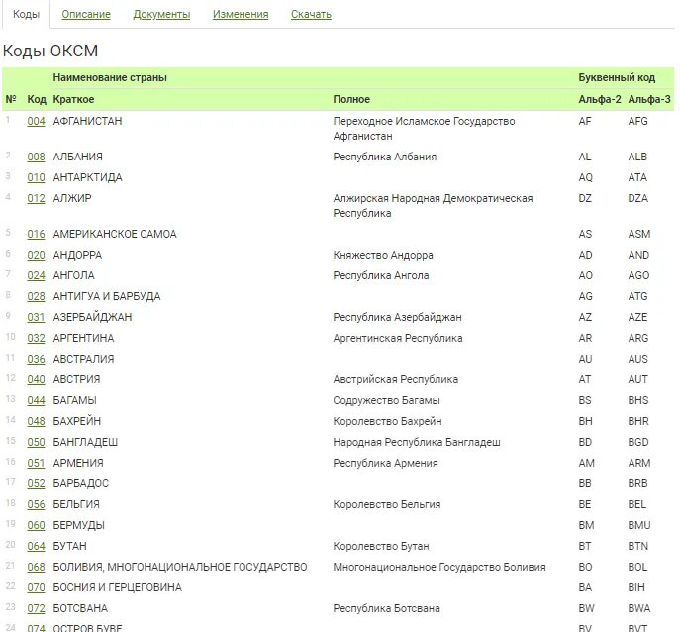Open the Описание tab
Viewport: 680px width, 632px height.
(86, 14)
